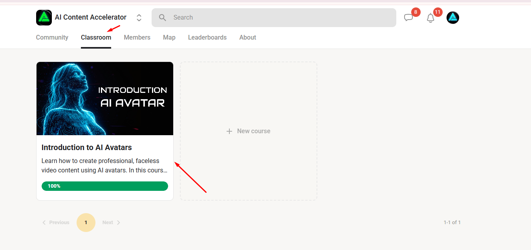
Task: Open the community switcher dropdown
Action: click(x=139, y=17)
